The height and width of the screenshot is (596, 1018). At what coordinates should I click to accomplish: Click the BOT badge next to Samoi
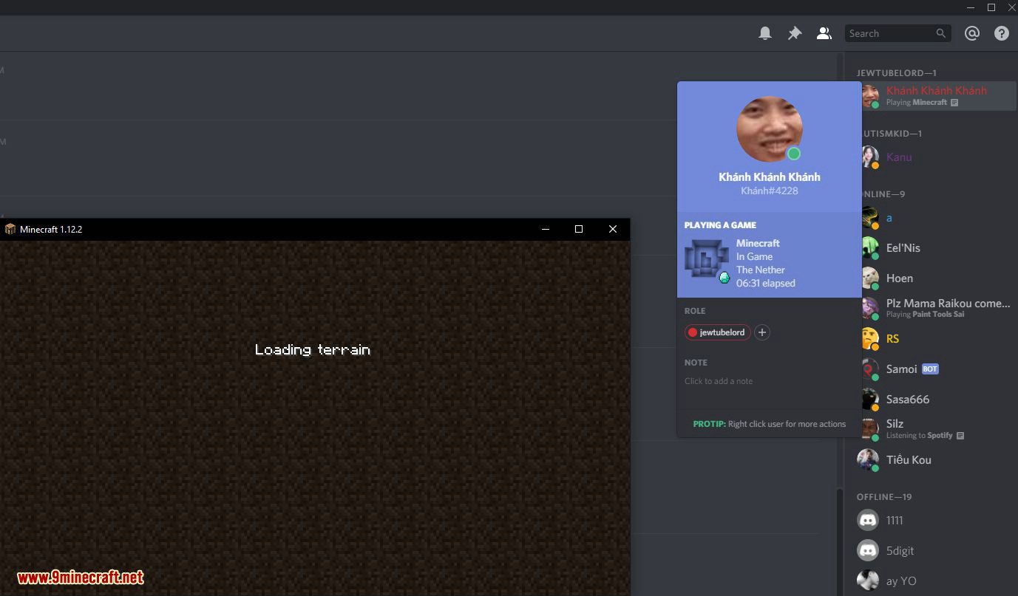pyautogui.click(x=930, y=369)
